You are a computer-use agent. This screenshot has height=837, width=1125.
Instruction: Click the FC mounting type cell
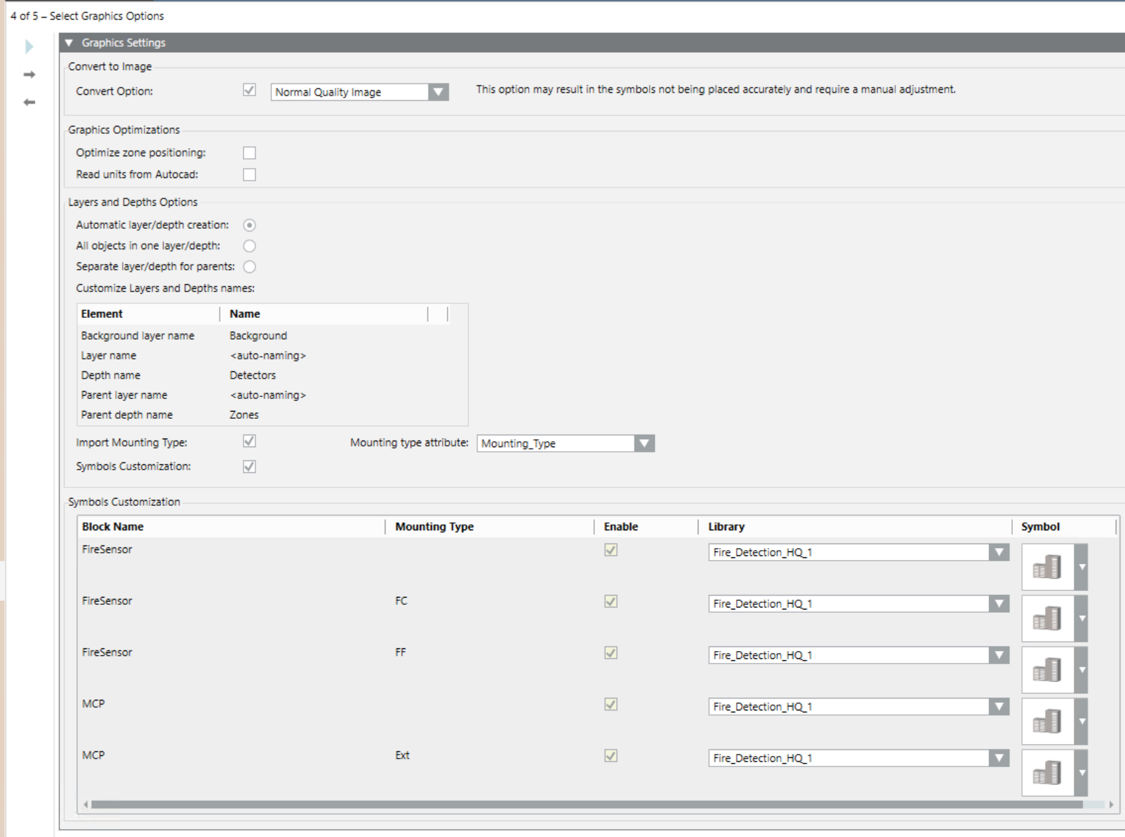pos(401,601)
